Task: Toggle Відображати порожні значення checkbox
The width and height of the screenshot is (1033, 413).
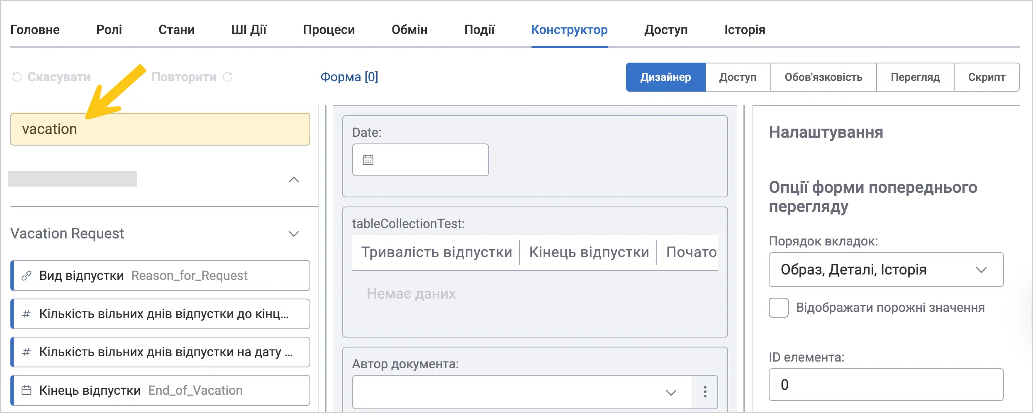Action: coord(779,308)
